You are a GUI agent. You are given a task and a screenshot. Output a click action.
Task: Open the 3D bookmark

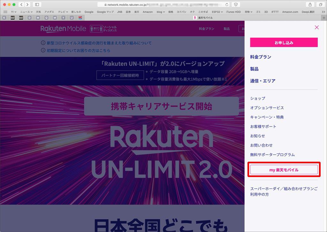[266, 12]
